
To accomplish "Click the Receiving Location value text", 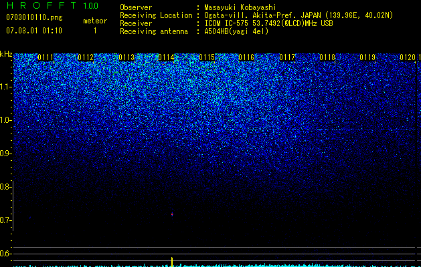I will point(298,15).
